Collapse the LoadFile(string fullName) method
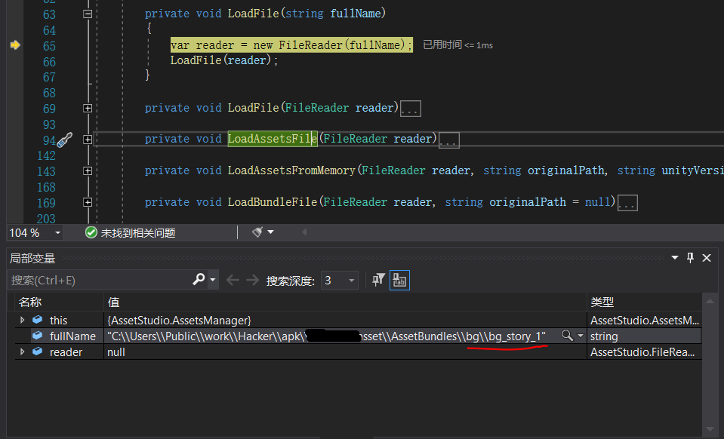The width and height of the screenshot is (724, 439). [88, 14]
